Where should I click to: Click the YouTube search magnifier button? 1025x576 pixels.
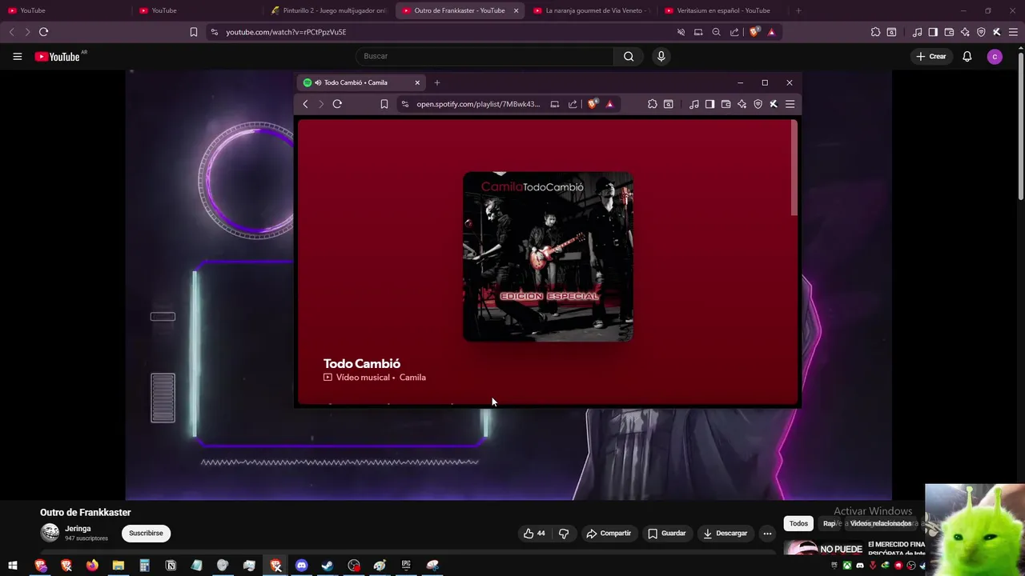[629, 56]
